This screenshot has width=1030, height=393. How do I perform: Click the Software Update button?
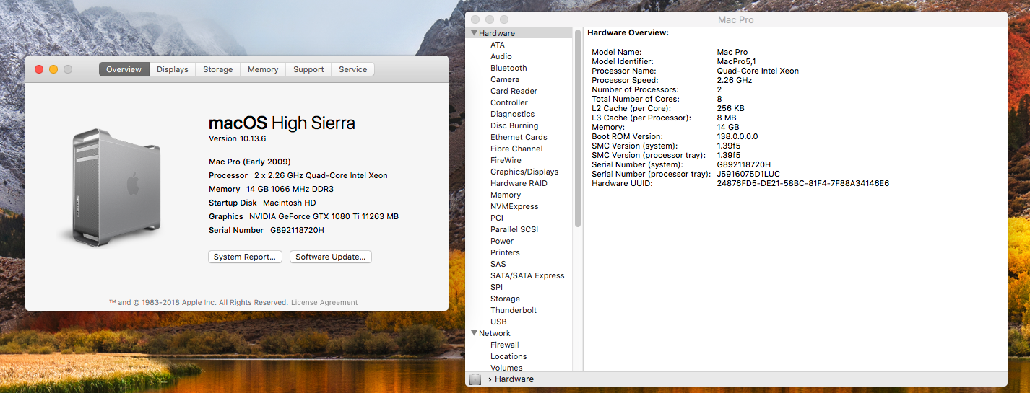pos(331,257)
